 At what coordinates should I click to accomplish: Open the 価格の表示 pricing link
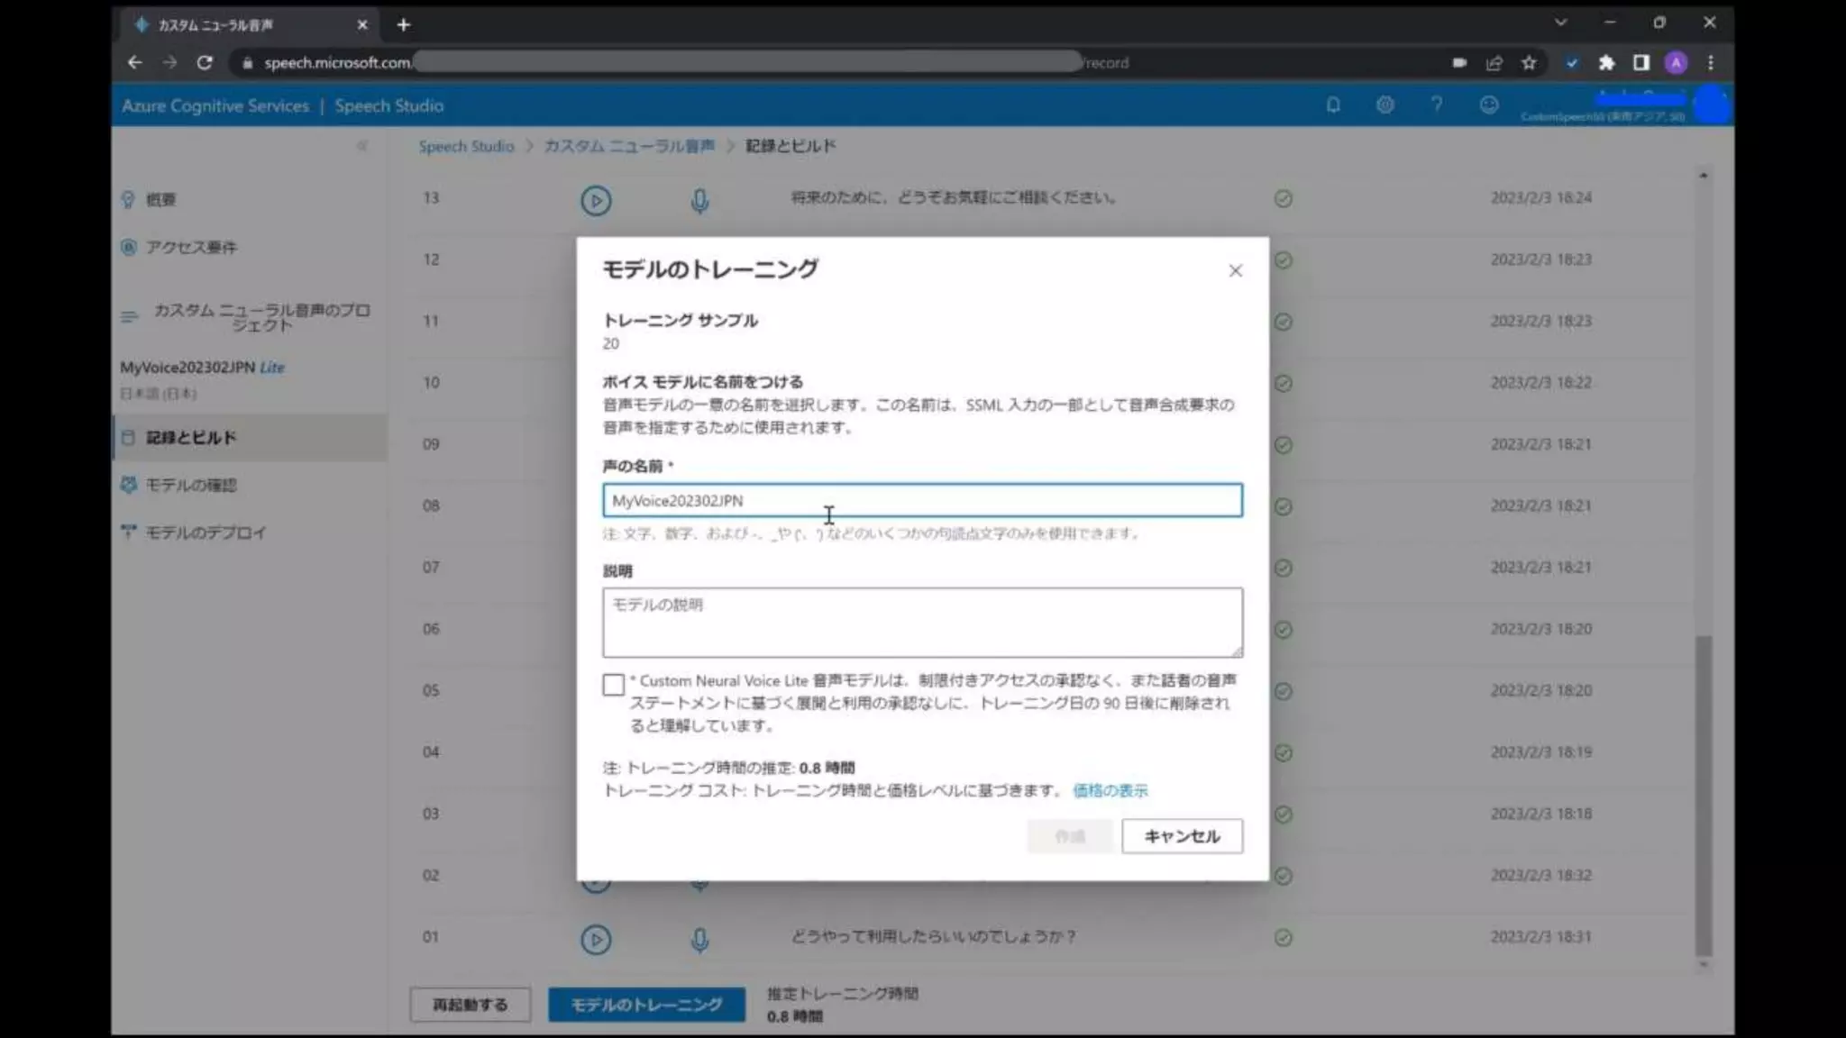[1110, 790]
